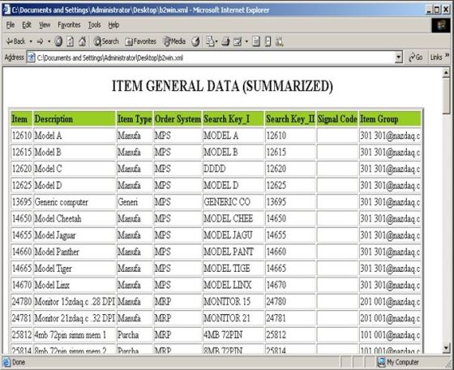The height and width of the screenshot is (370, 454).
Task: Click the Item Type column header
Action: click(135, 119)
